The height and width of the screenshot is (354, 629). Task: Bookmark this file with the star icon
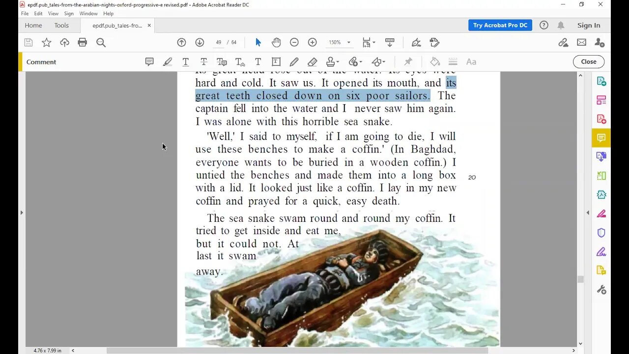47,42
